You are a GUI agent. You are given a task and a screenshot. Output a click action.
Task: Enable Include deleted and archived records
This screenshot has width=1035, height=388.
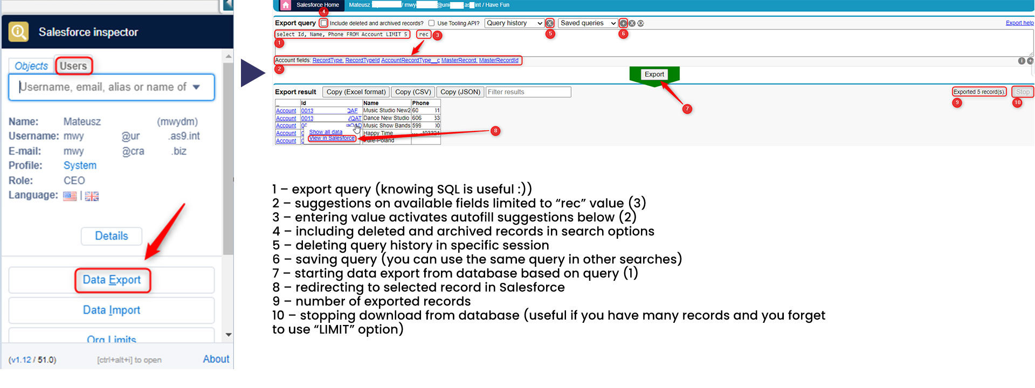pos(324,23)
